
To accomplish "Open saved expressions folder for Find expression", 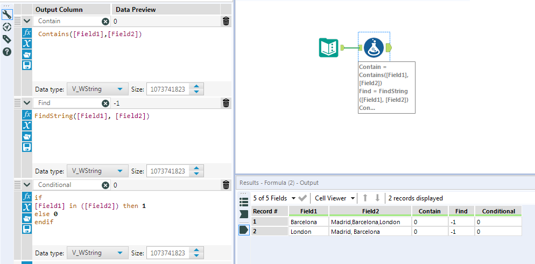I will click(x=27, y=136).
